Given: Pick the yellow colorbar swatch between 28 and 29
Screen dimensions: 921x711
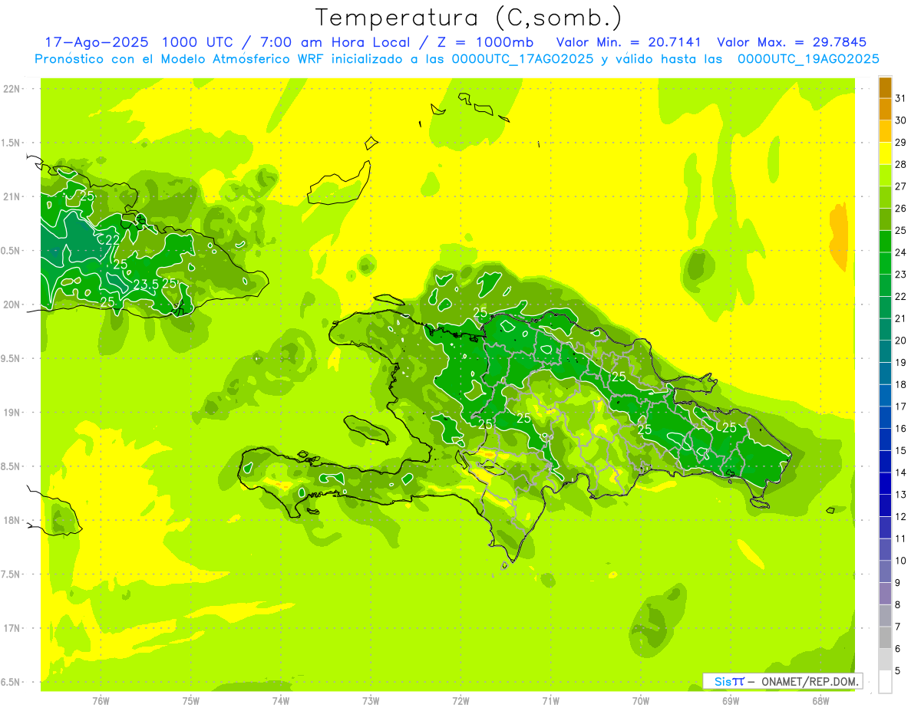Looking at the screenshot, I should (x=885, y=153).
